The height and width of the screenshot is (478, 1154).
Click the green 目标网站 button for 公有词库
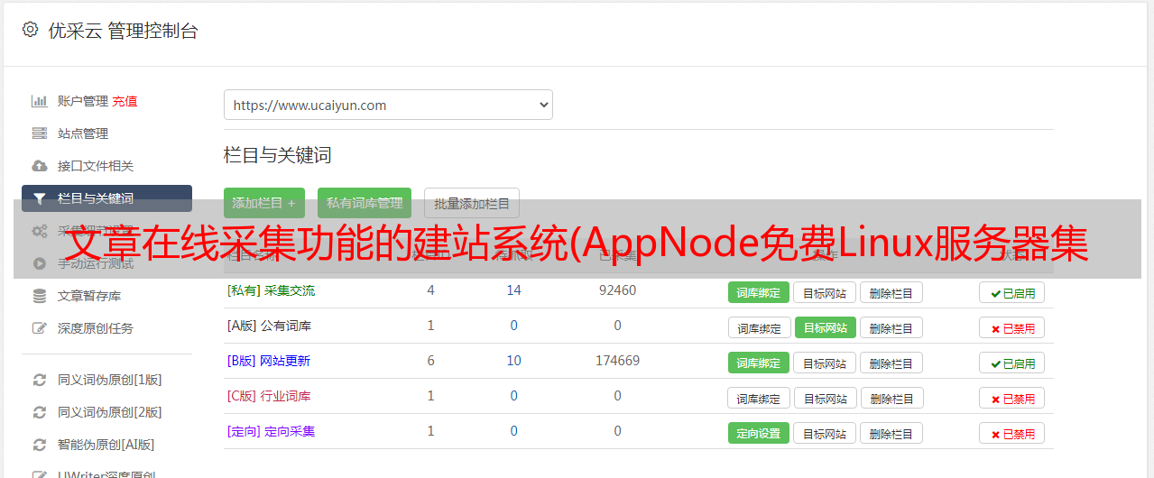coord(825,327)
